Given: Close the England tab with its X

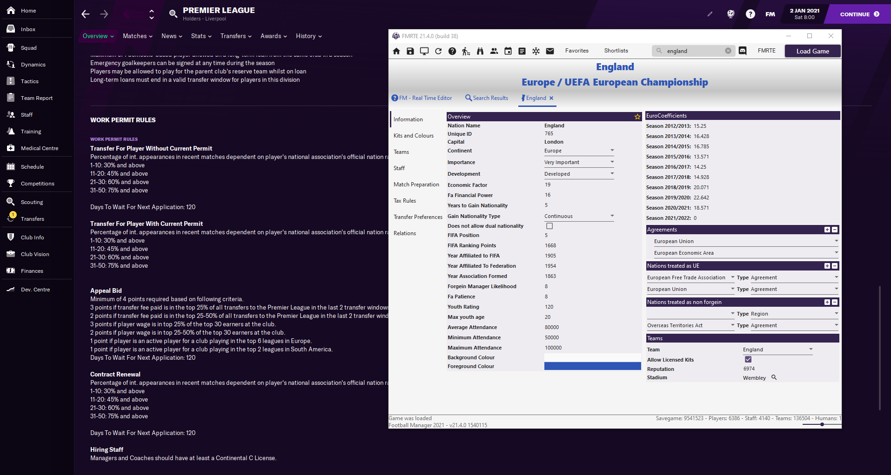Looking at the screenshot, I should click(x=551, y=98).
